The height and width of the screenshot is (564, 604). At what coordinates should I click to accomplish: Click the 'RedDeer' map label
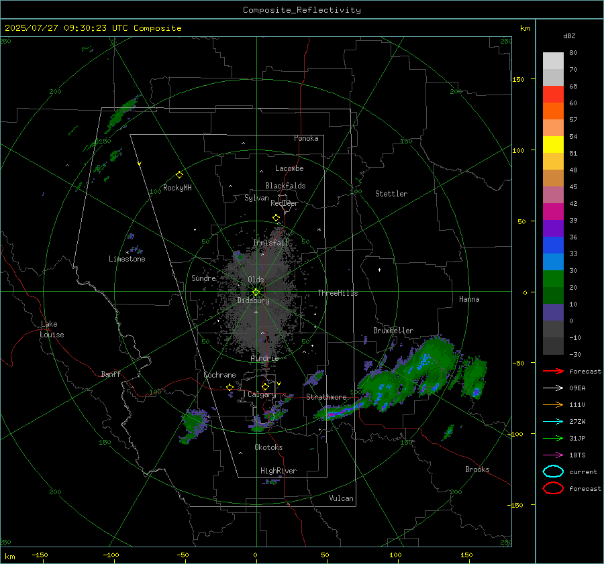tap(285, 203)
